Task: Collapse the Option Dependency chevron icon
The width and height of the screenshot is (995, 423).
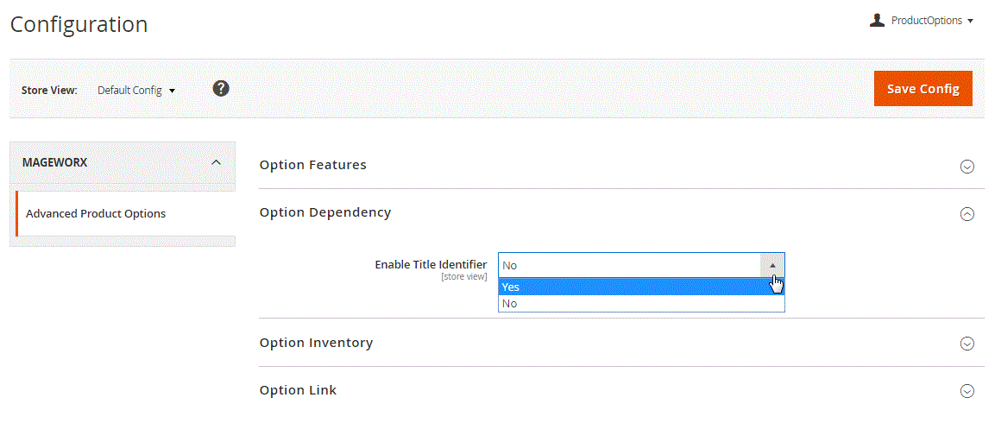Action: coord(967,214)
